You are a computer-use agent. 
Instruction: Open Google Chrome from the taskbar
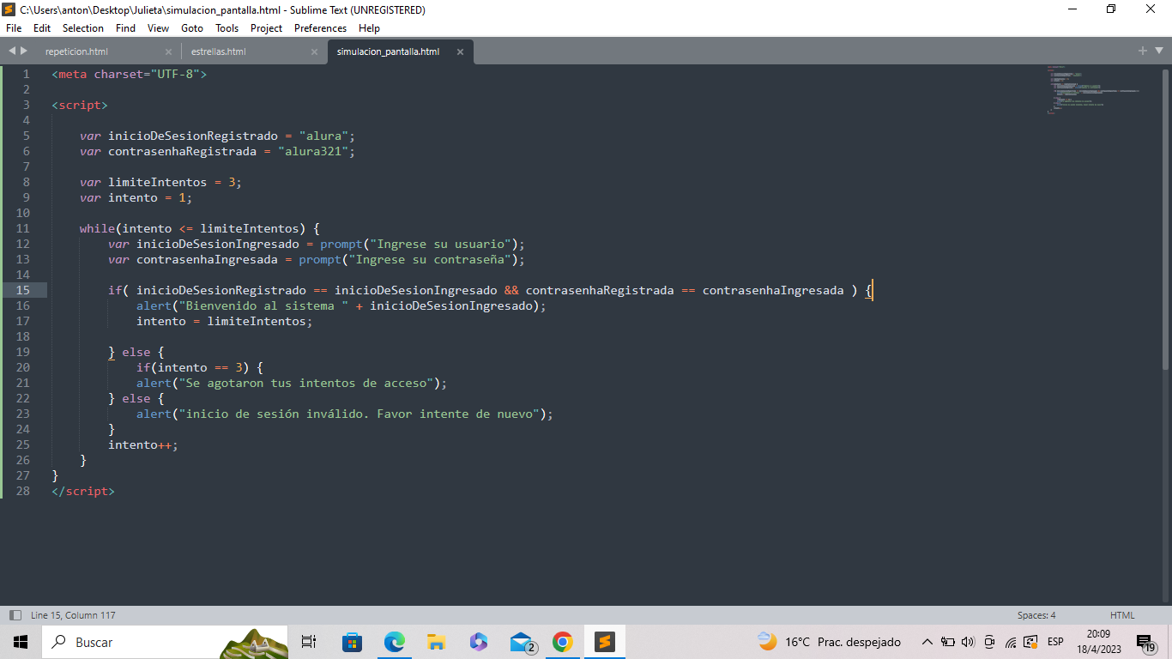pyautogui.click(x=562, y=642)
